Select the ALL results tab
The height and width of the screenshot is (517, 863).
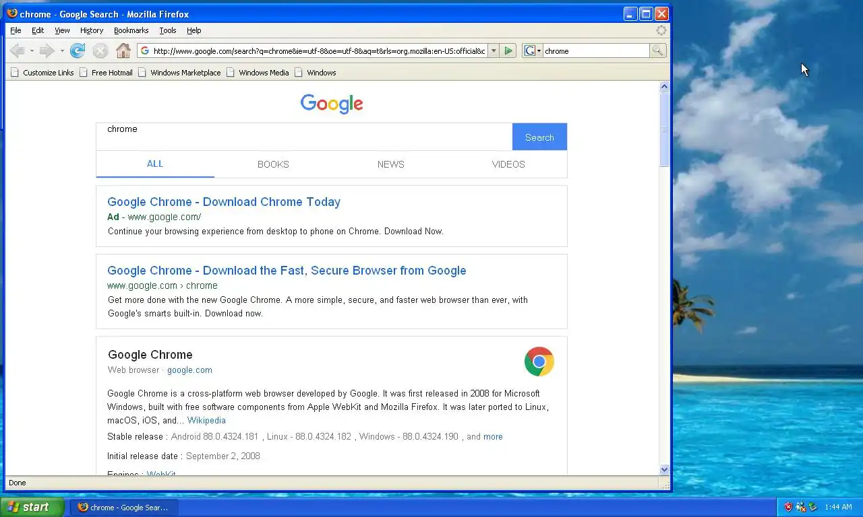coord(155,164)
